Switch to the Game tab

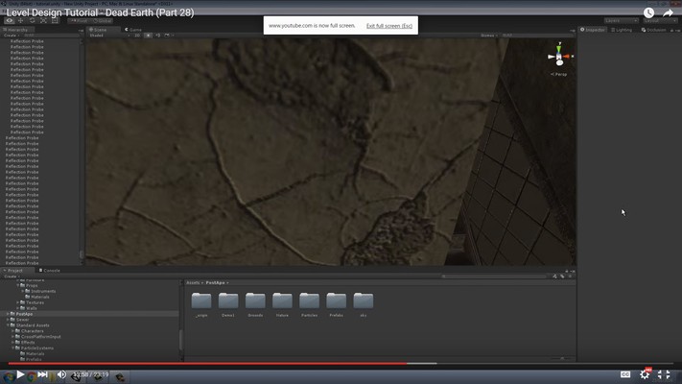[x=133, y=30]
